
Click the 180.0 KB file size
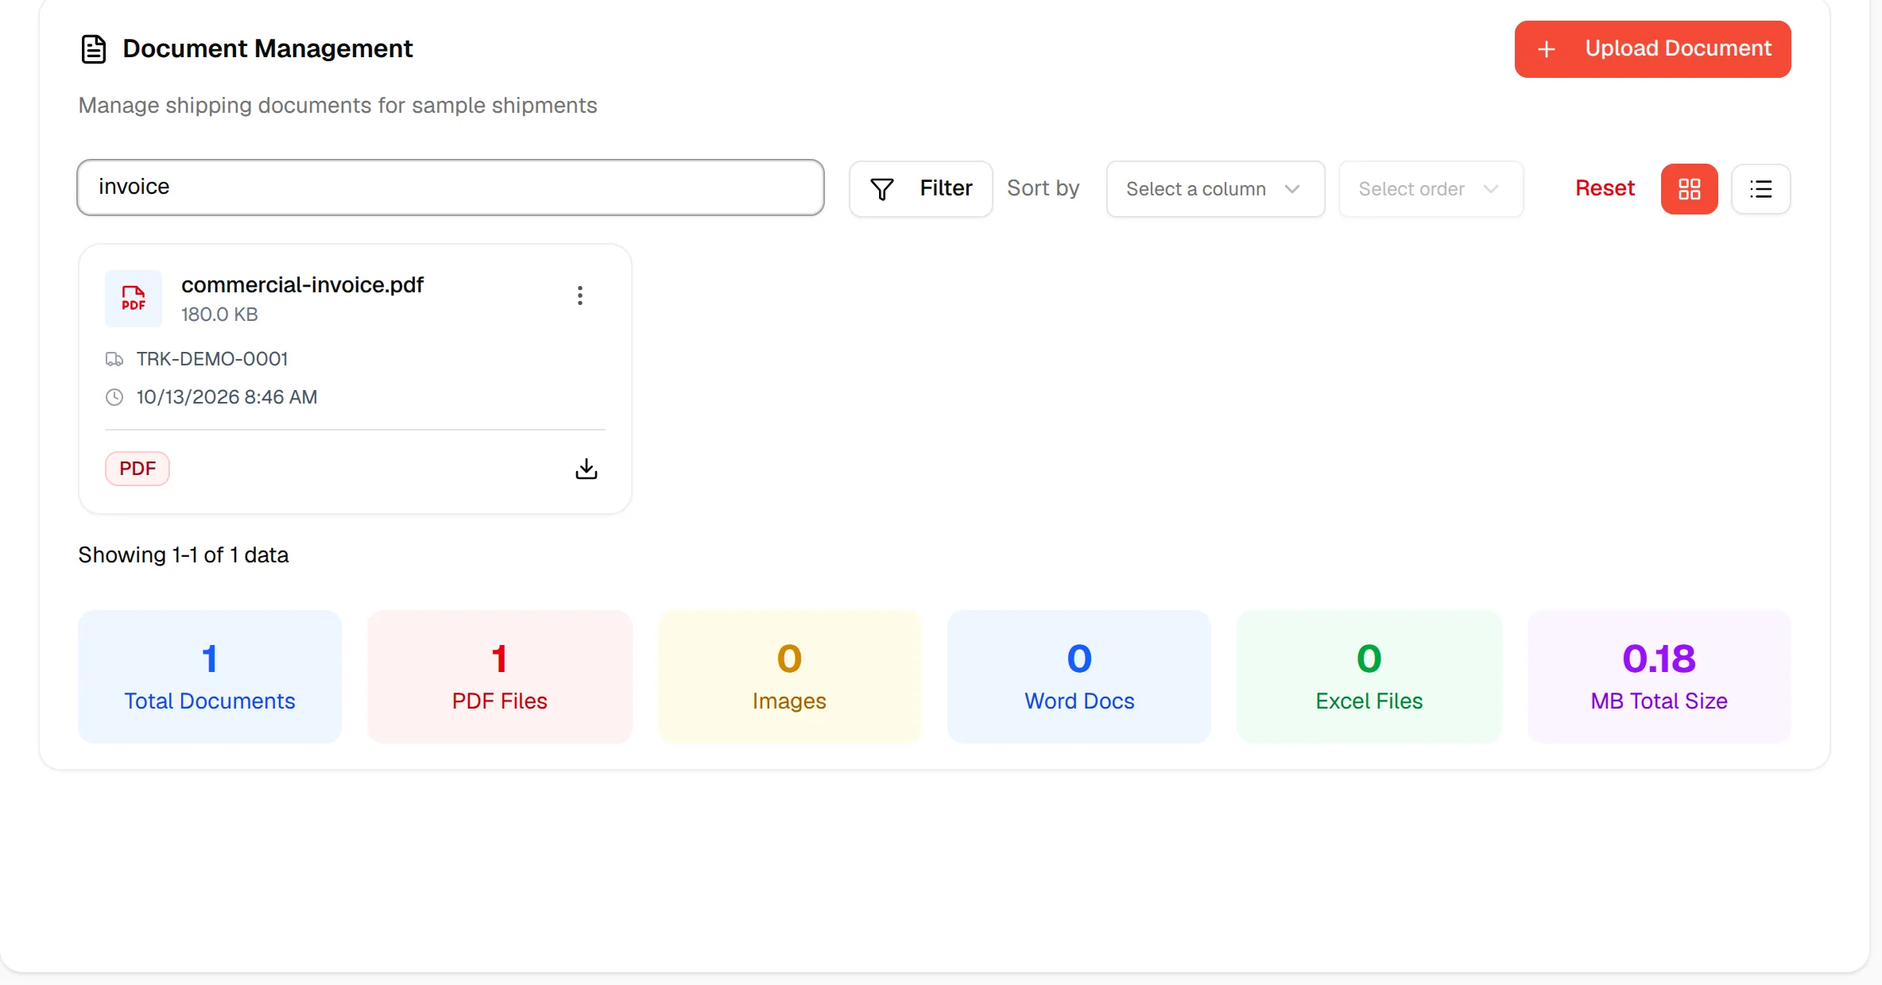pos(219,315)
